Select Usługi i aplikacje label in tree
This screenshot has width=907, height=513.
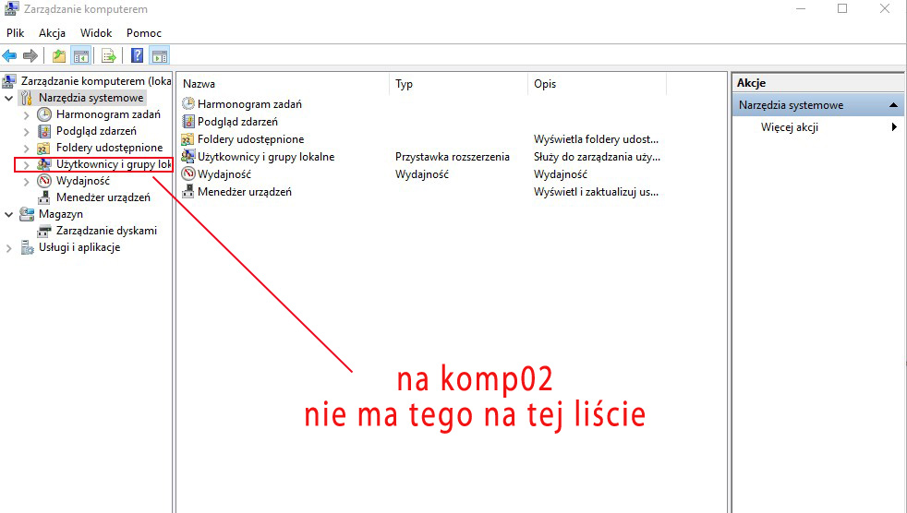(x=79, y=247)
